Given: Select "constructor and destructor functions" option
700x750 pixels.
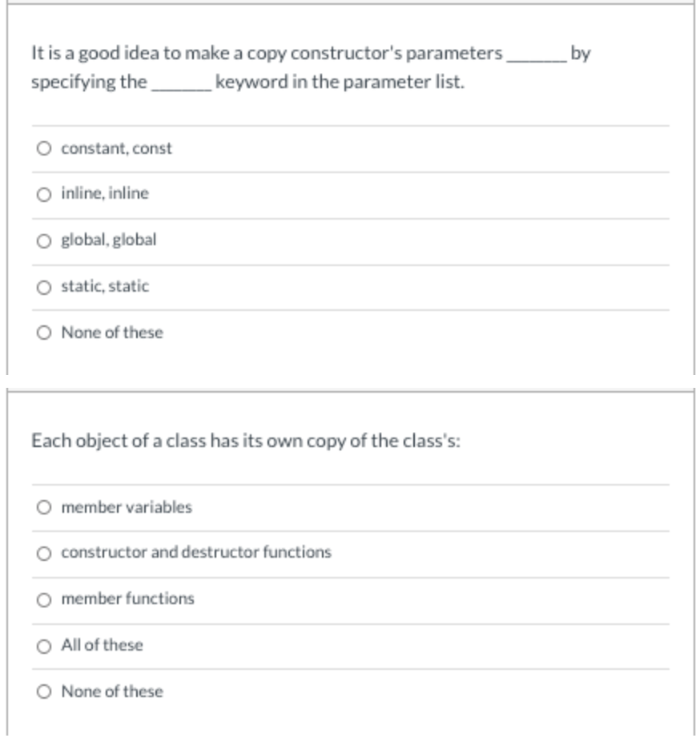Looking at the screenshot, I should (42, 551).
